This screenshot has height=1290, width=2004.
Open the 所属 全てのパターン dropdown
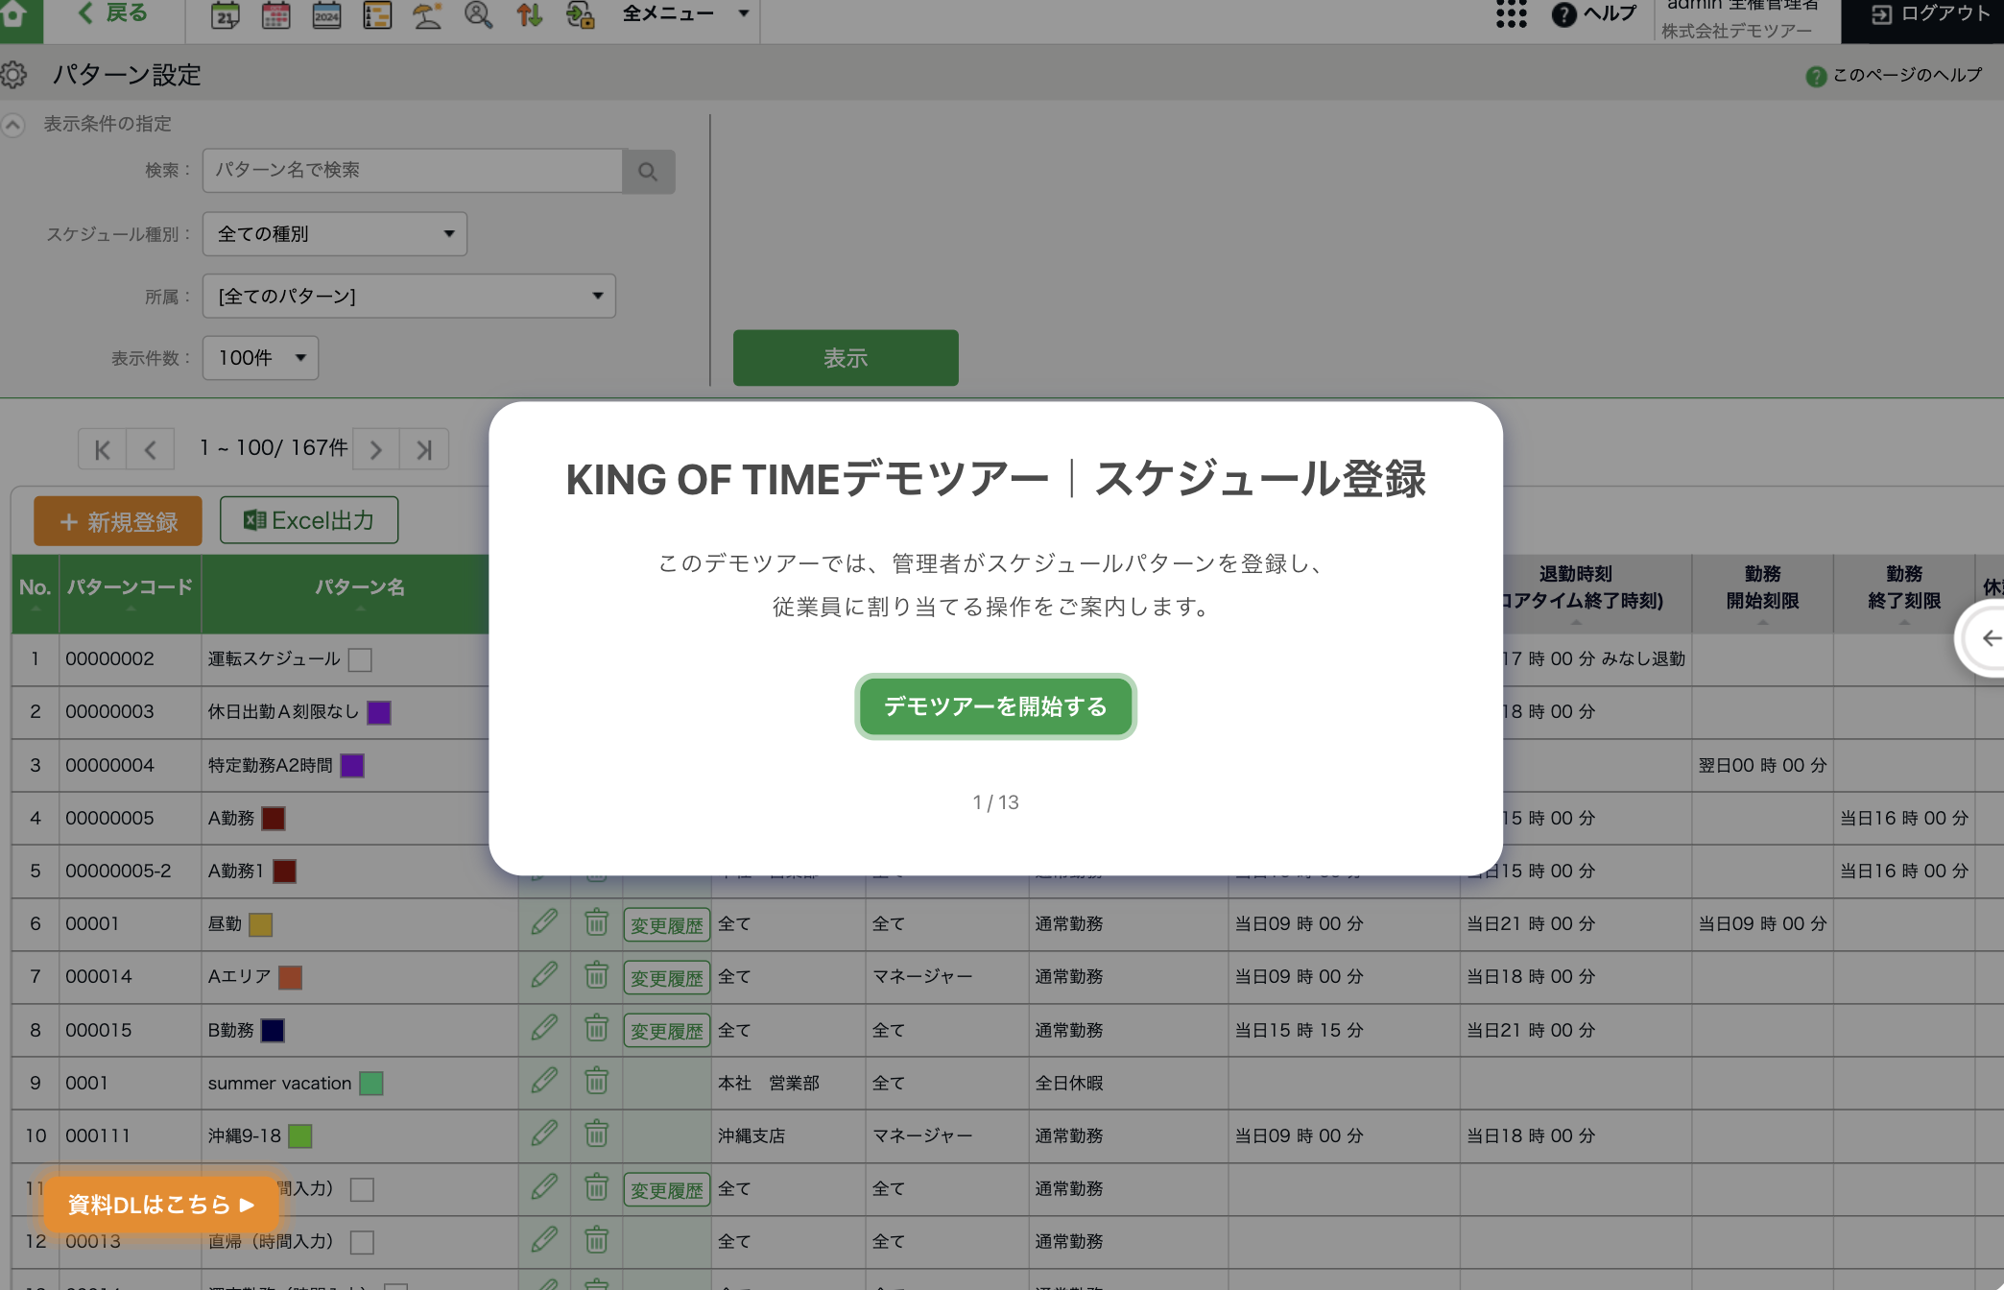pyautogui.click(x=409, y=296)
